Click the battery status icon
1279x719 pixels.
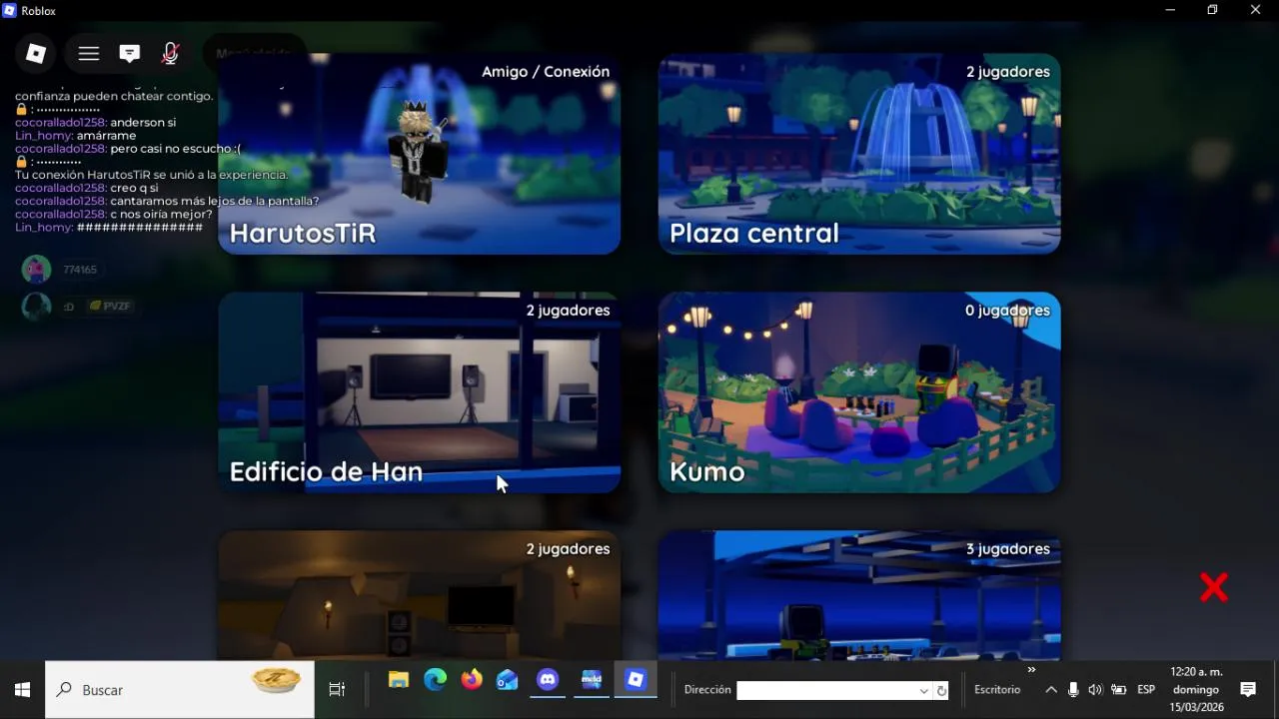(x=1119, y=690)
